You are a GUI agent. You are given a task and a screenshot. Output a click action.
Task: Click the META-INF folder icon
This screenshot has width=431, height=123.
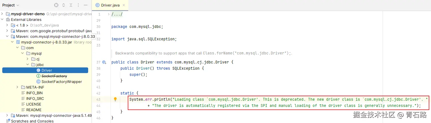tap(23, 87)
